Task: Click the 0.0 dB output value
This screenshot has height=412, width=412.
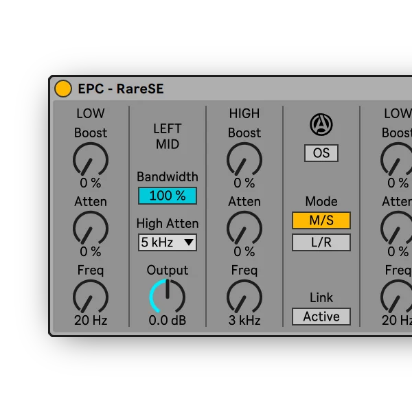Action: click(x=168, y=320)
